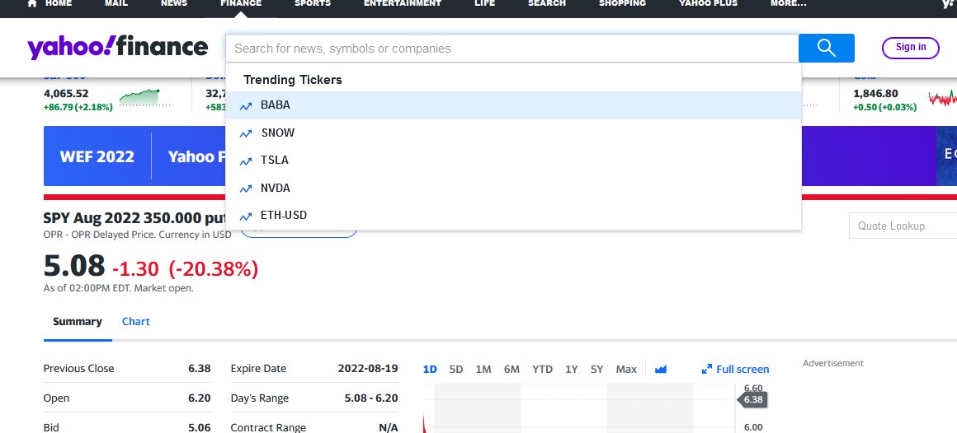Image resolution: width=957 pixels, height=433 pixels.
Task: Switch chart type with the mountain chart icon
Action: coord(660,369)
